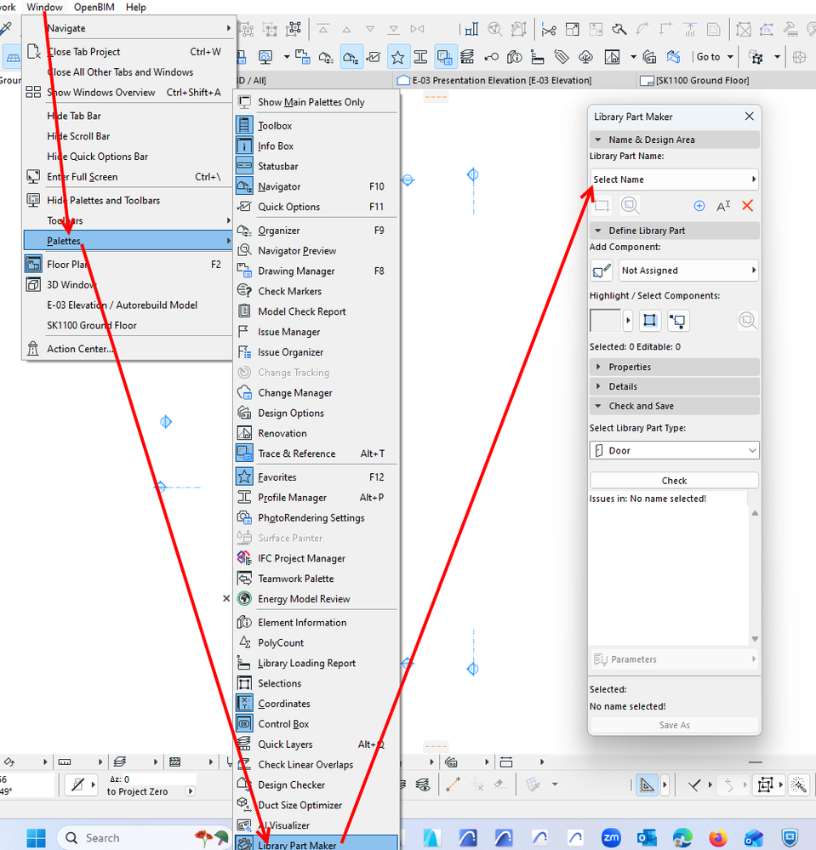Open Microsoft Edge from taskbar
The height and width of the screenshot is (850, 816).
pyautogui.click(x=682, y=838)
